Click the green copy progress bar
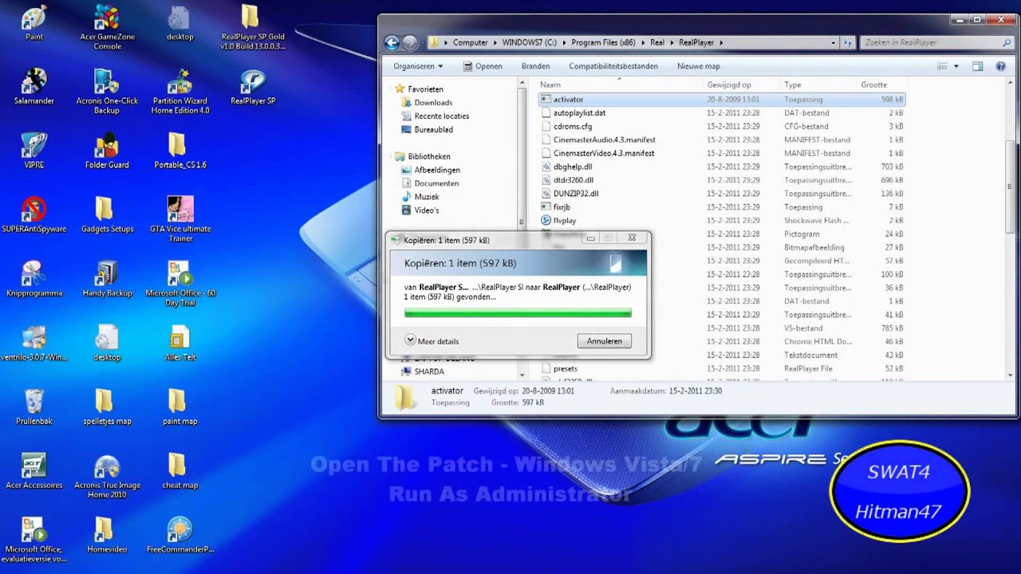This screenshot has width=1021, height=574. point(518,313)
